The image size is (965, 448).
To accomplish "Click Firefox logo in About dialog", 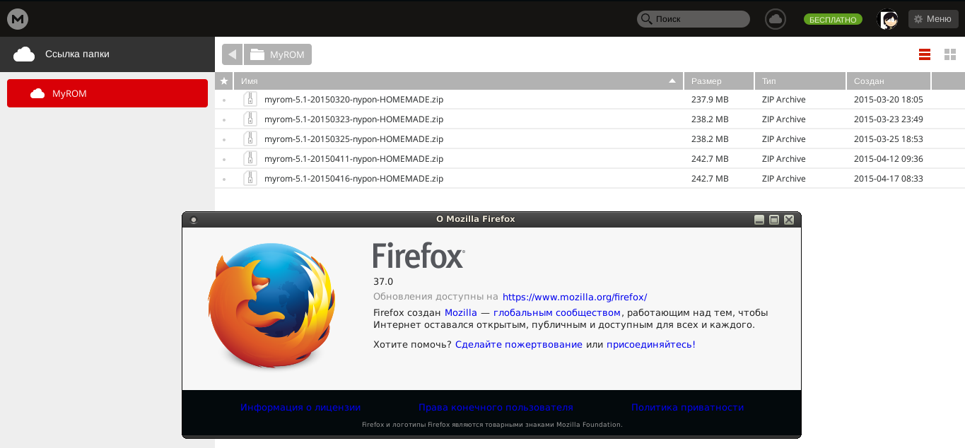I will pos(271,305).
